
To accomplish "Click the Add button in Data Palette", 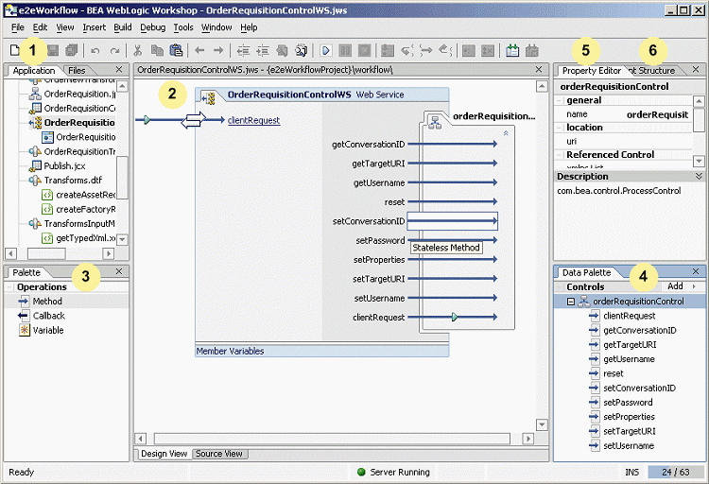I will 675,286.
